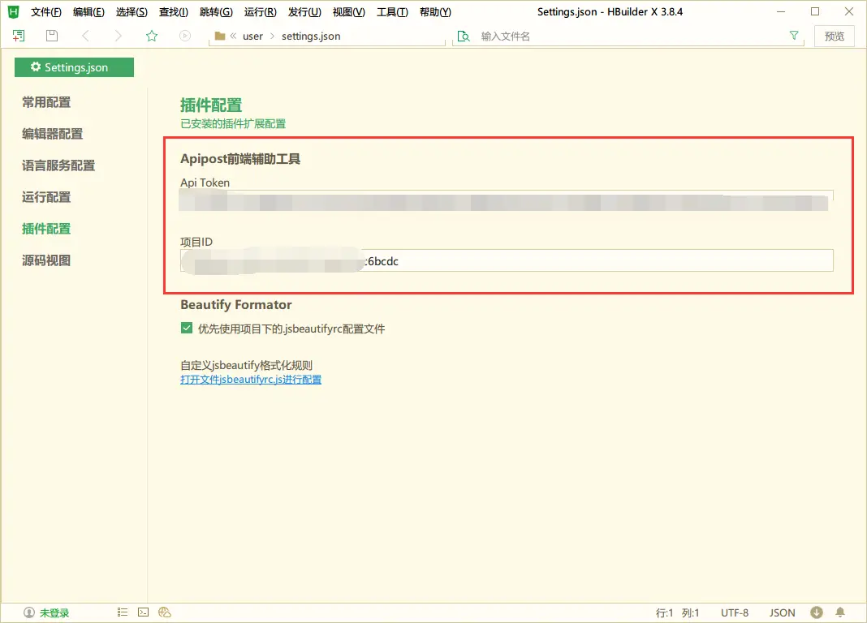Click the HBuilder X logo icon
Image resolution: width=867 pixels, height=623 pixels.
pyautogui.click(x=13, y=11)
